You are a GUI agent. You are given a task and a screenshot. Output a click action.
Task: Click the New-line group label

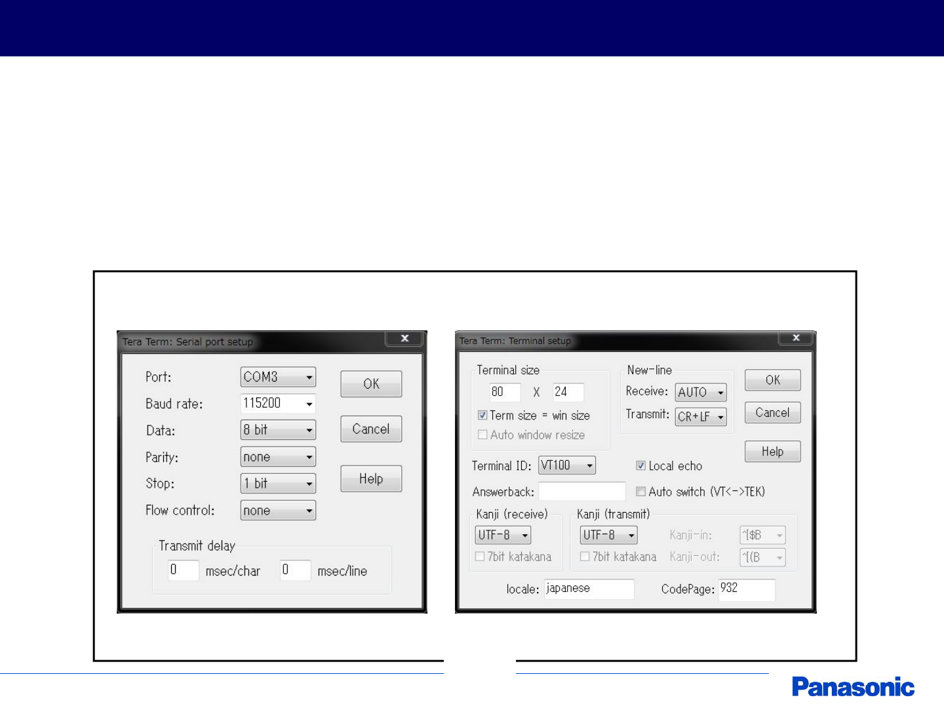[650, 370]
